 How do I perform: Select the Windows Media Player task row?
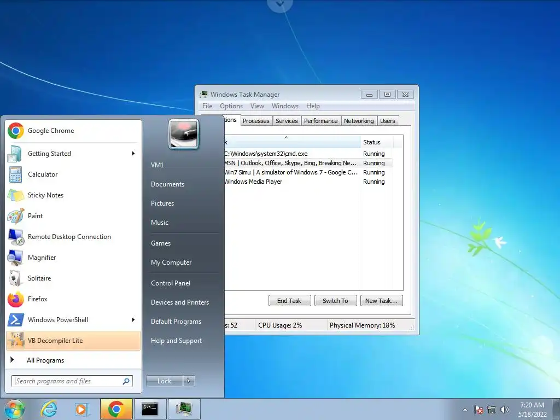click(308, 182)
